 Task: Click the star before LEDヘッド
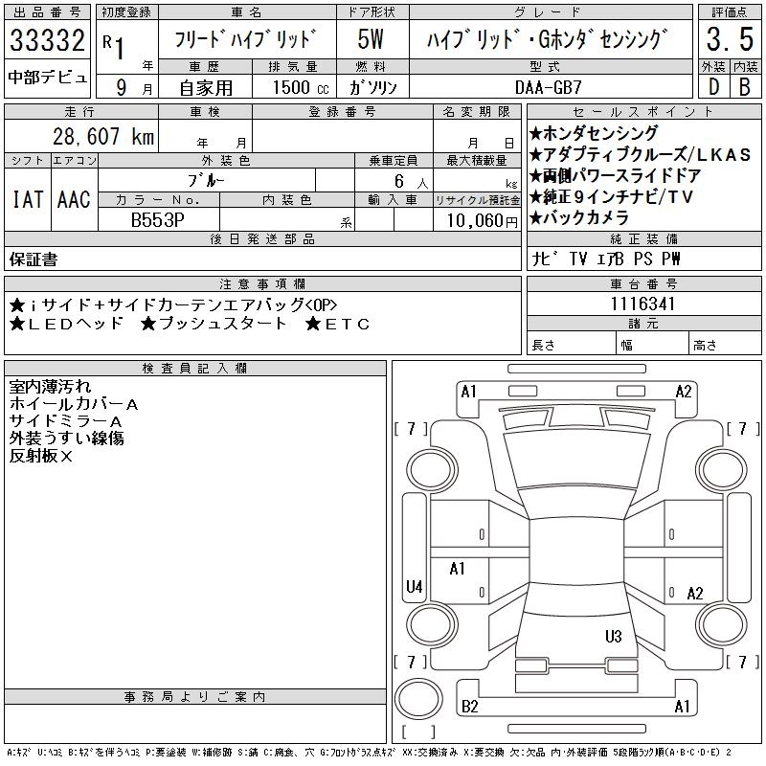point(17,324)
